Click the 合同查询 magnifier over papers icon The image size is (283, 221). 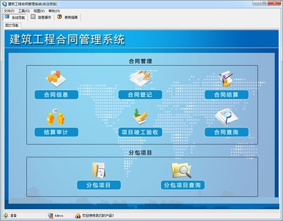(226, 117)
